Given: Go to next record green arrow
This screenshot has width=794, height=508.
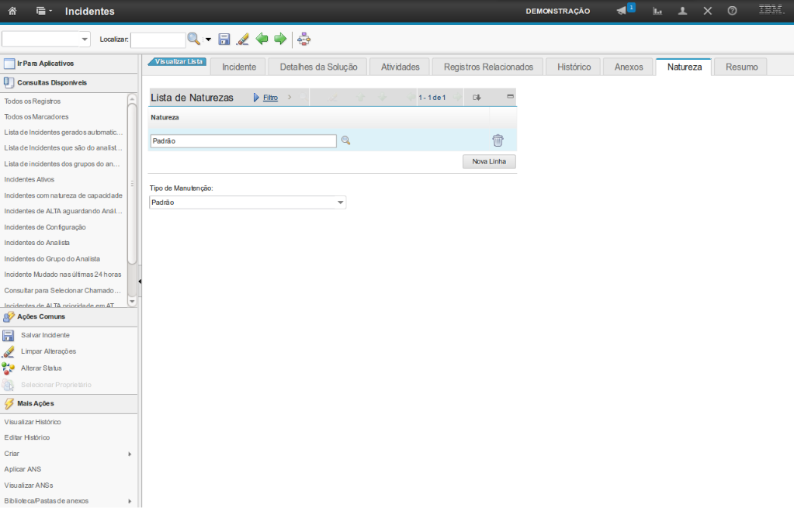Looking at the screenshot, I should point(280,39).
